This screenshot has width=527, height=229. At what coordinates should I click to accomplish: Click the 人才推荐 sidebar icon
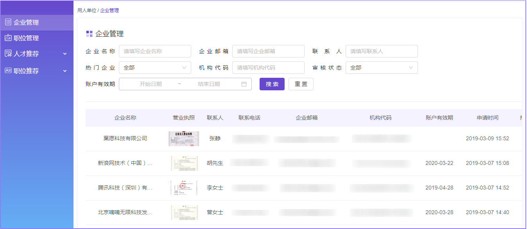tap(8, 54)
